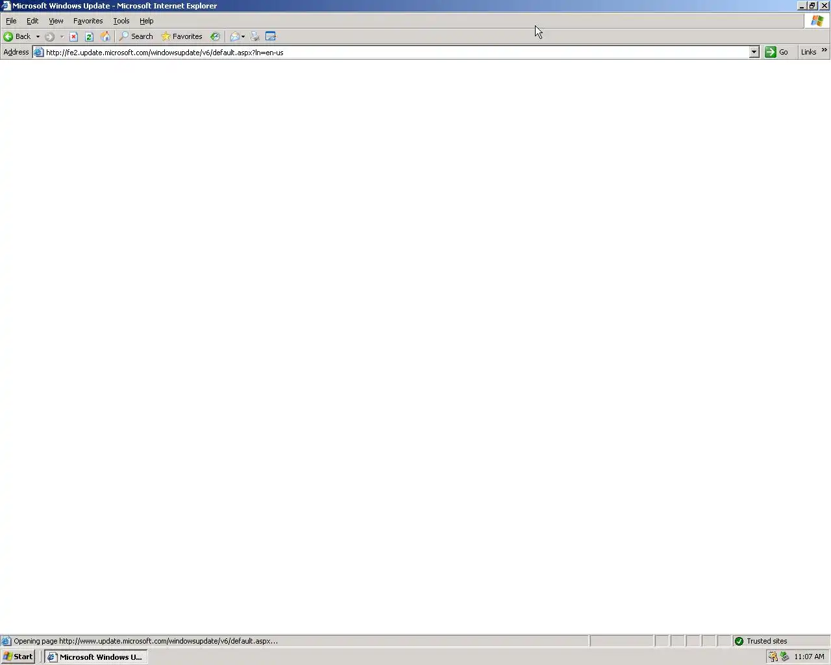
Task: Click the Forward navigation arrow
Action: [x=50, y=36]
